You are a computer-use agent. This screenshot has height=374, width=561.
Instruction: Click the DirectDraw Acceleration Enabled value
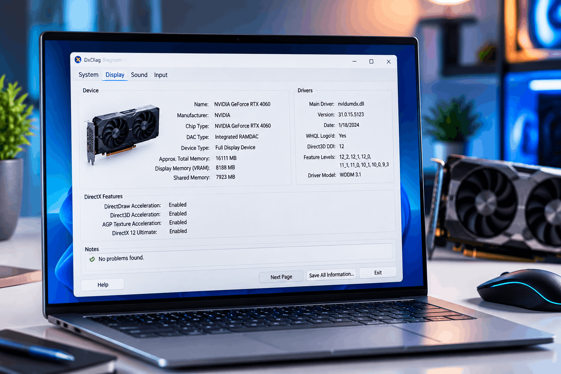point(178,205)
